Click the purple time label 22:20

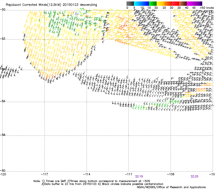pyautogui.click(x=194, y=176)
